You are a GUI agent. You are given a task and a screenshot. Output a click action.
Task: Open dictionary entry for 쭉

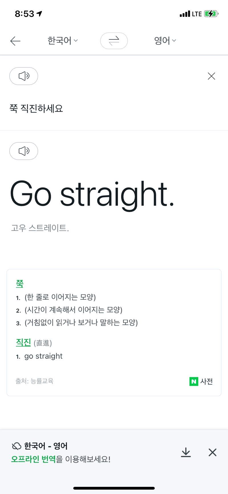tap(20, 284)
